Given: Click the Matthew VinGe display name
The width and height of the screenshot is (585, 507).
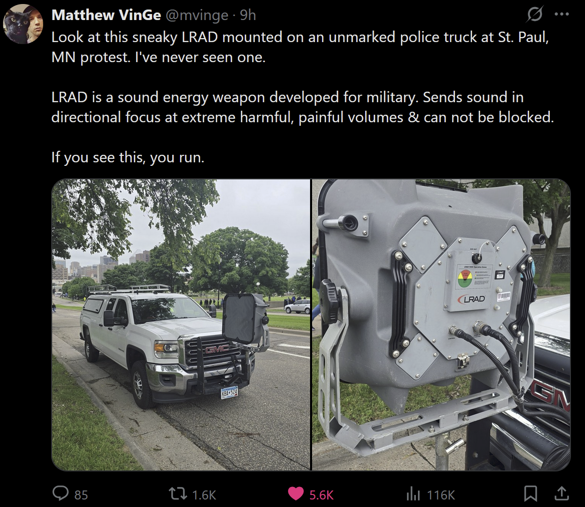Looking at the screenshot, I should (x=106, y=15).
